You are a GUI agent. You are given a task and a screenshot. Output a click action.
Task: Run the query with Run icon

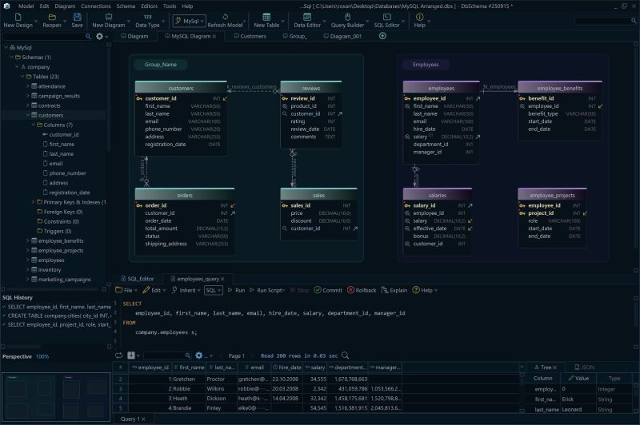tap(230, 290)
